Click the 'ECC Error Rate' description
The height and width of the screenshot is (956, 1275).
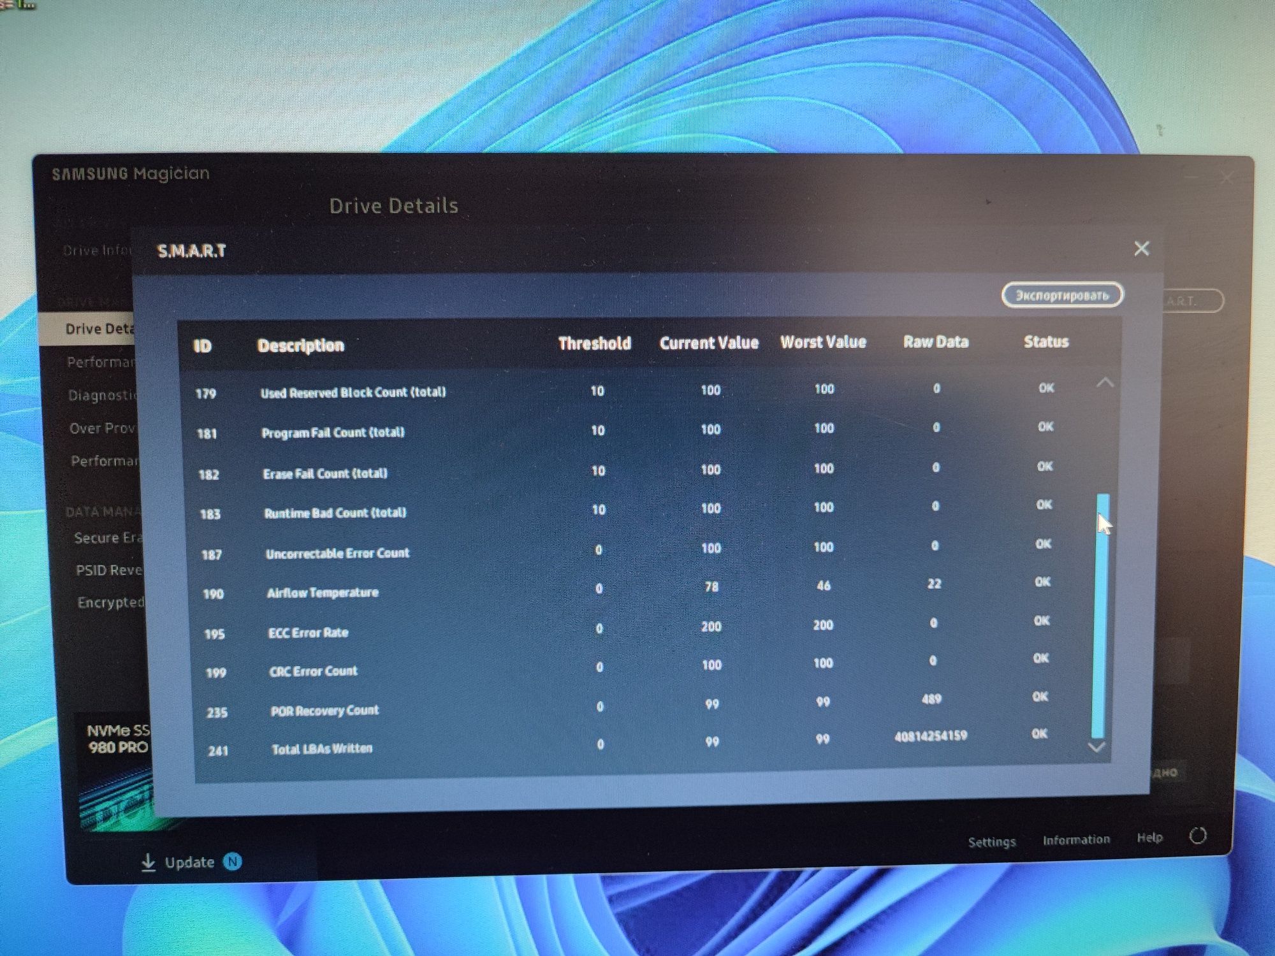coord(309,633)
